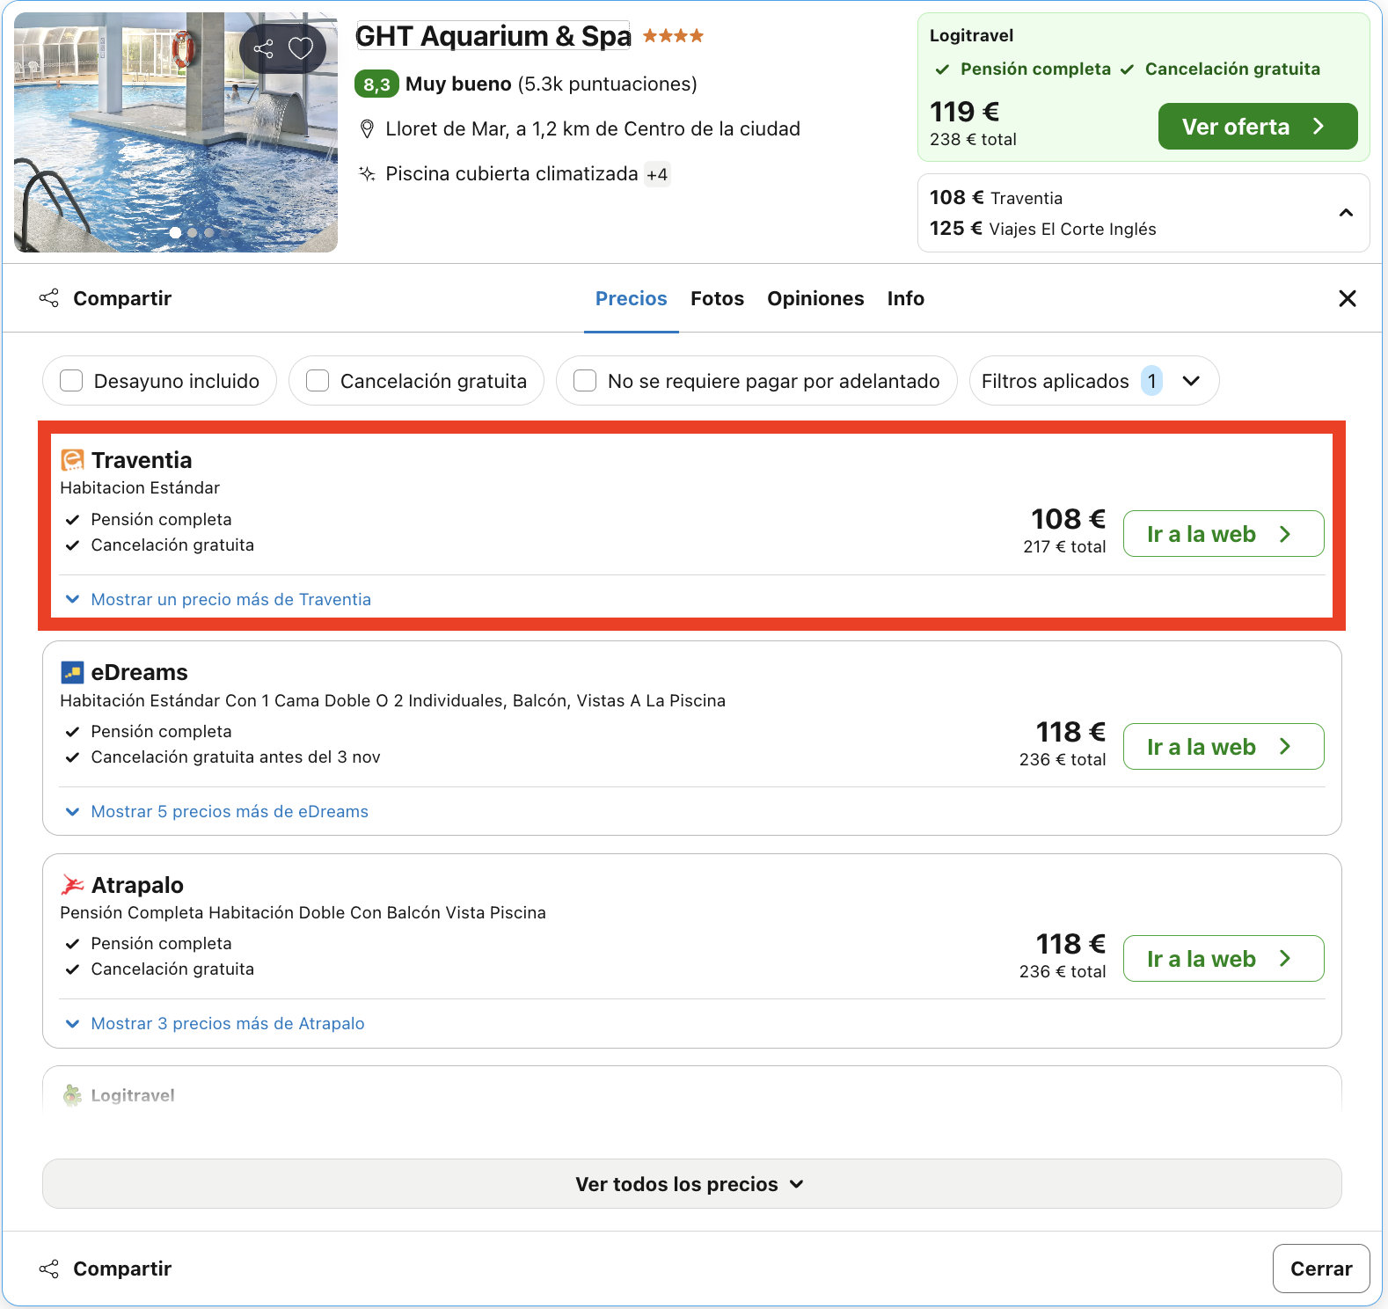Viewport: 1388px width, 1309px height.
Task: Click the Traventia logo icon
Action: click(x=72, y=460)
